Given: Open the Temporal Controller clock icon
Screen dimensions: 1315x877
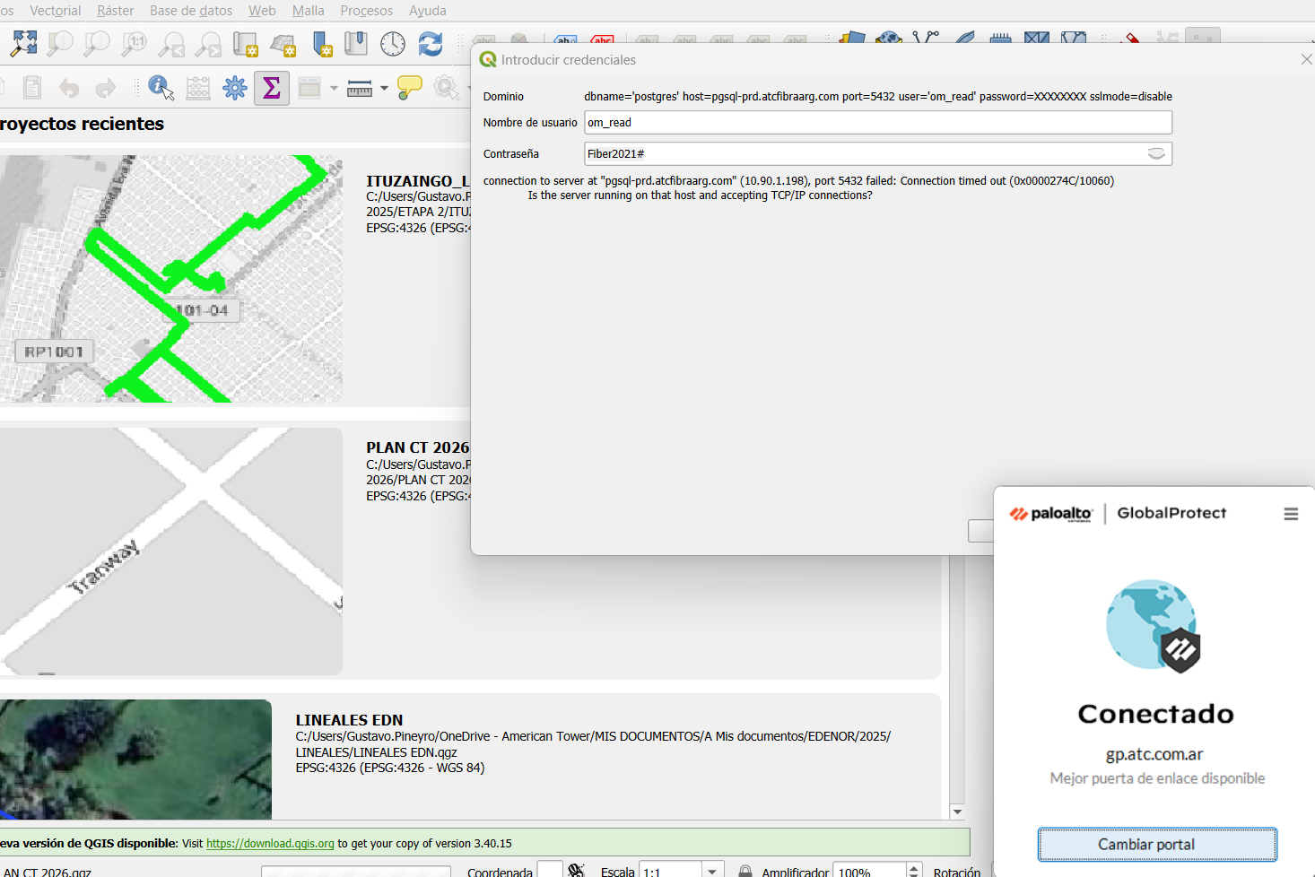Looking at the screenshot, I should [393, 43].
